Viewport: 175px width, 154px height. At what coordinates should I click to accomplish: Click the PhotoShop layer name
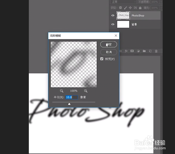pyautogui.click(x=138, y=16)
